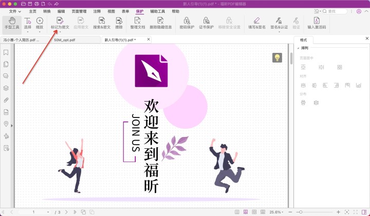The width and height of the screenshot is (370, 216).
Task: Click the 证书保护 certificate protection icon
Action: [206, 23]
